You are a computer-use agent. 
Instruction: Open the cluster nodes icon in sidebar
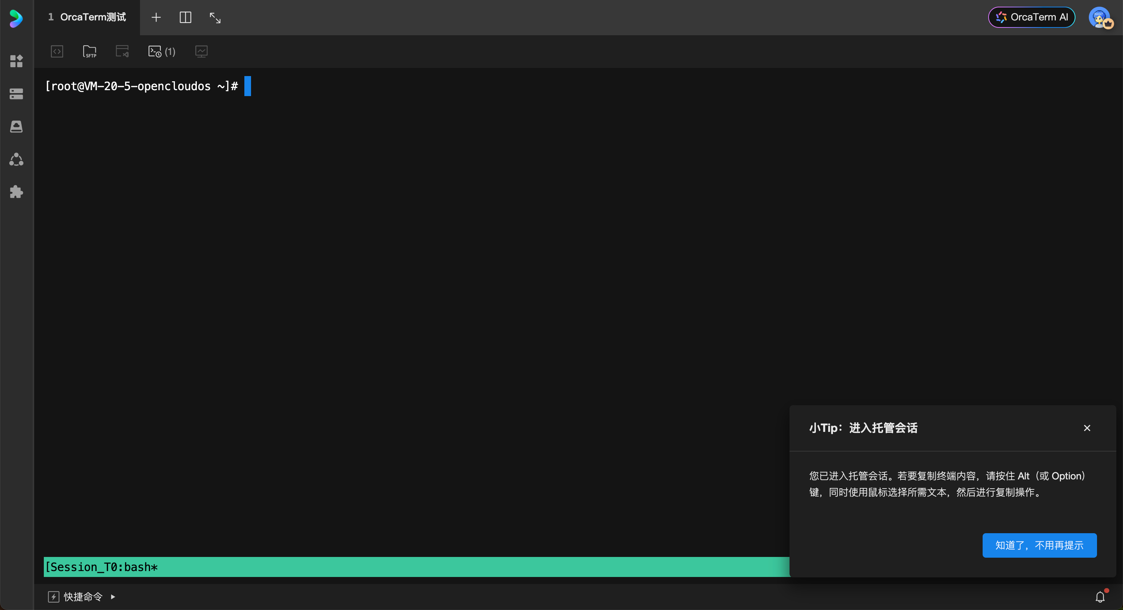click(16, 160)
